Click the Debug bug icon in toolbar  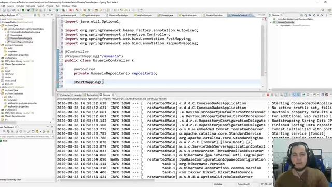(50, 10)
